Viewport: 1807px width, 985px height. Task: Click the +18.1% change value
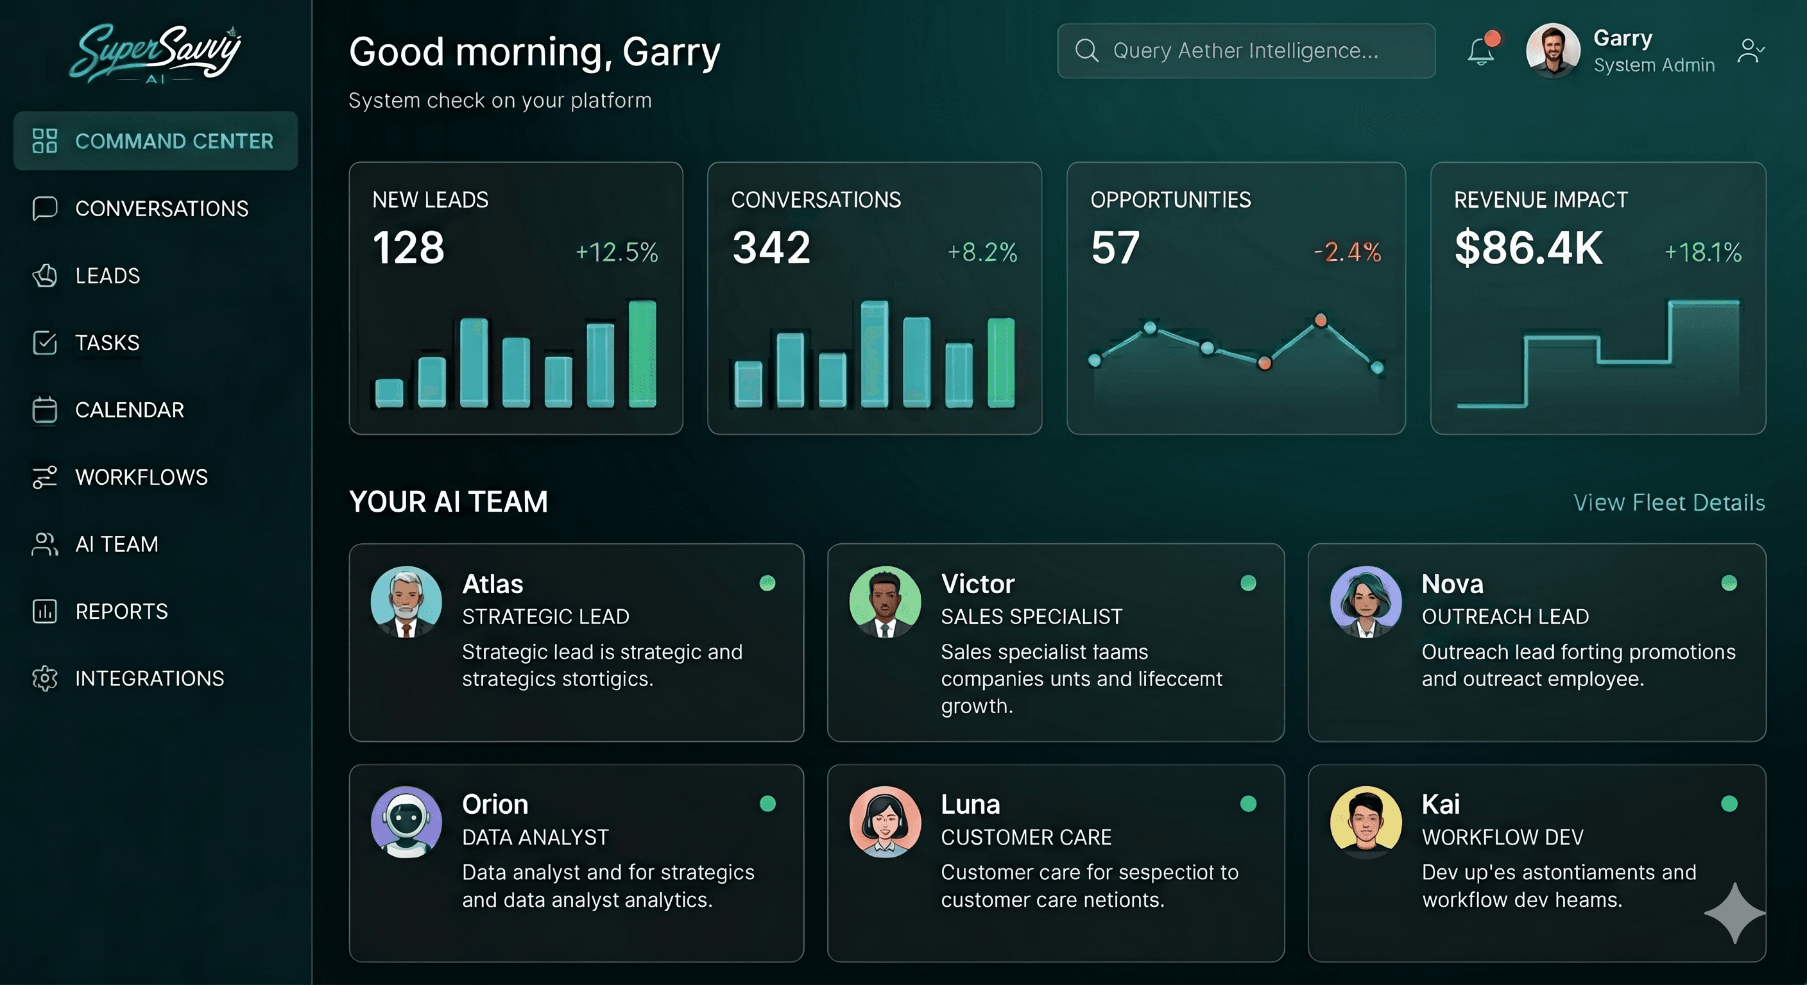point(1703,251)
